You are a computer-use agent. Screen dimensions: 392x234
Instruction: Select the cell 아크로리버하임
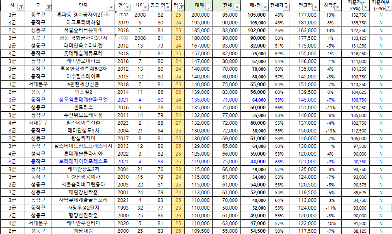coord(83,23)
